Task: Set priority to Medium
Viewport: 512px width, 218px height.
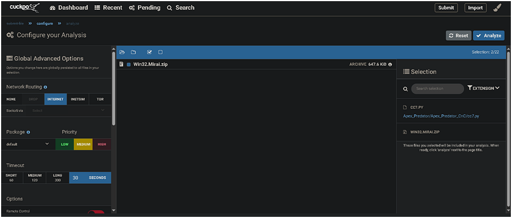Action: click(83, 144)
